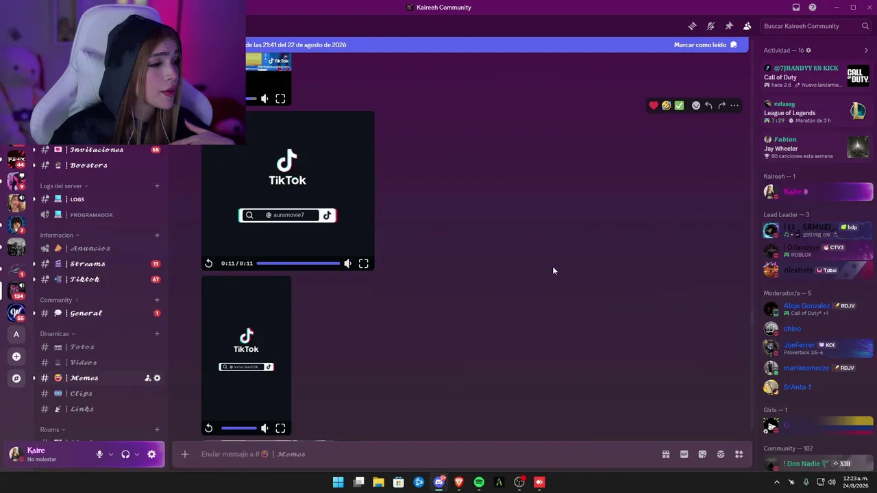
Task: Expand the Actividad panel arrow
Action: pyautogui.click(x=866, y=50)
